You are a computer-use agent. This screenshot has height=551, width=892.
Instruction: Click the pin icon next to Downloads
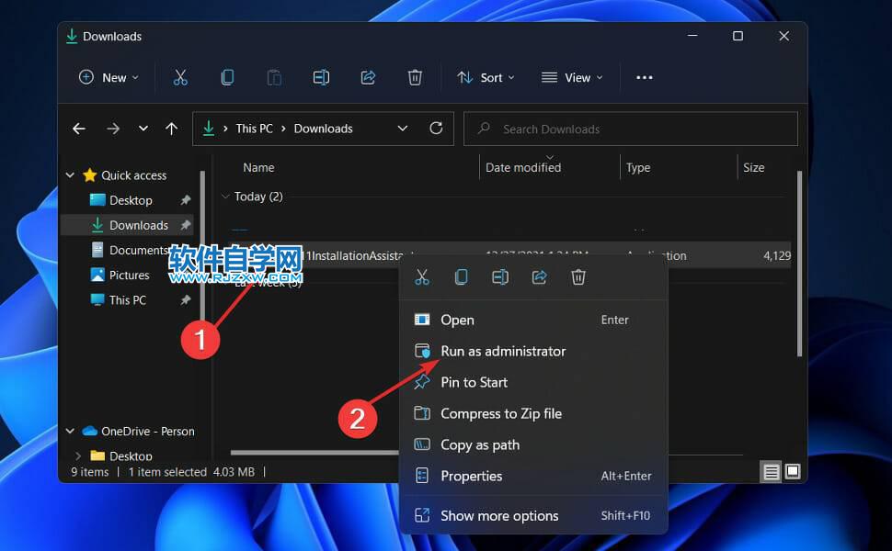pos(186,225)
